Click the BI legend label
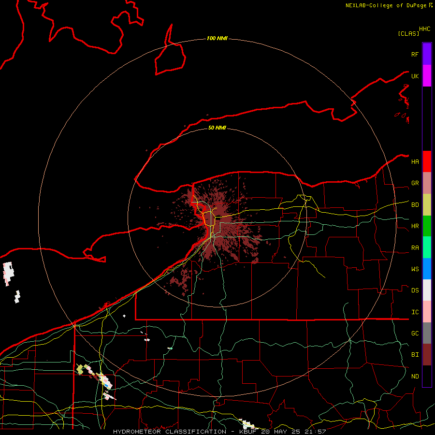The width and height of the screenshot is (435, 435). point(415,355)
